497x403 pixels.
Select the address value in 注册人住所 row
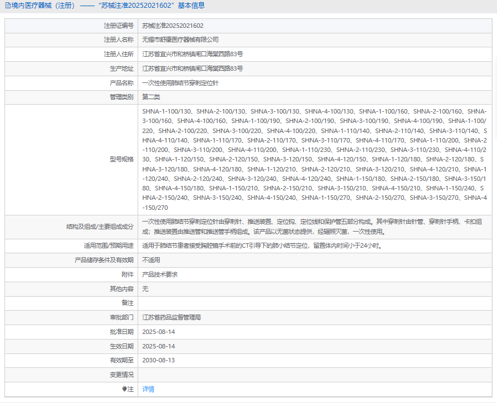point(192,54)
